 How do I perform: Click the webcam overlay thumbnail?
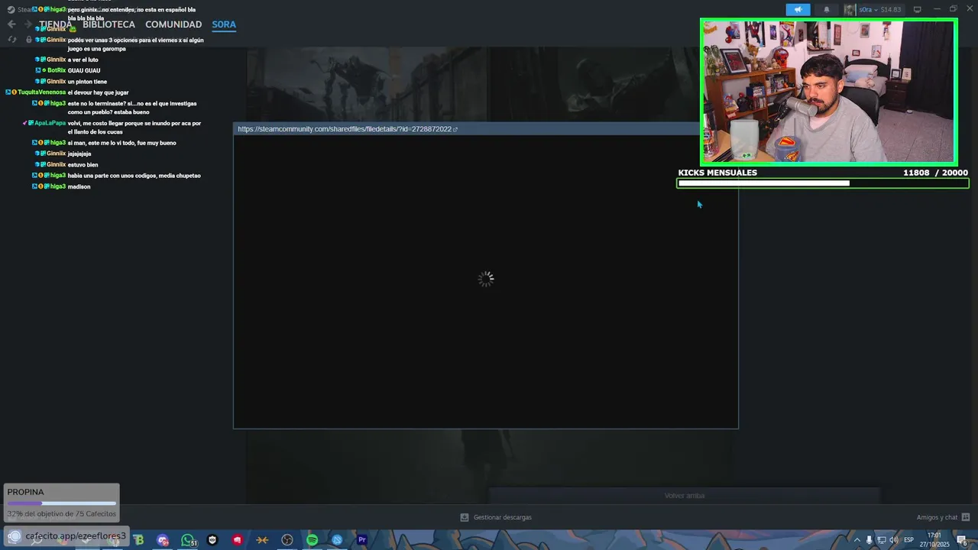click(828, 92)
